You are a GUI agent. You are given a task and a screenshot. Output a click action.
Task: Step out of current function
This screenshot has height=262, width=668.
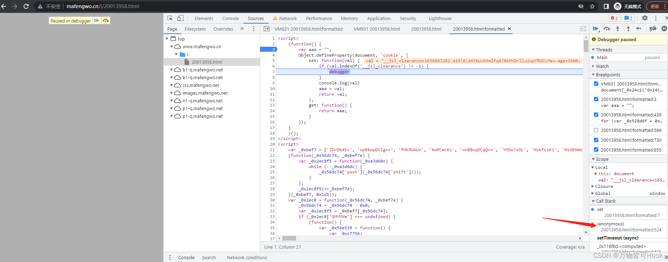(x=628, y=29)
